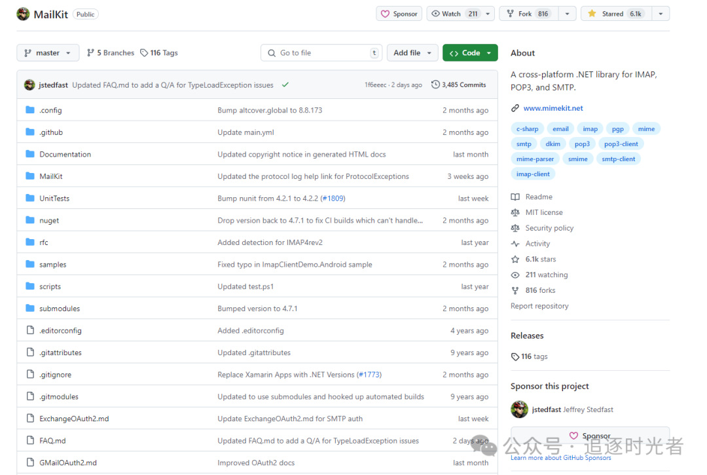Open the Fork options dropdown arrow
The image size is (707, 475).
[x=567, y=14]
